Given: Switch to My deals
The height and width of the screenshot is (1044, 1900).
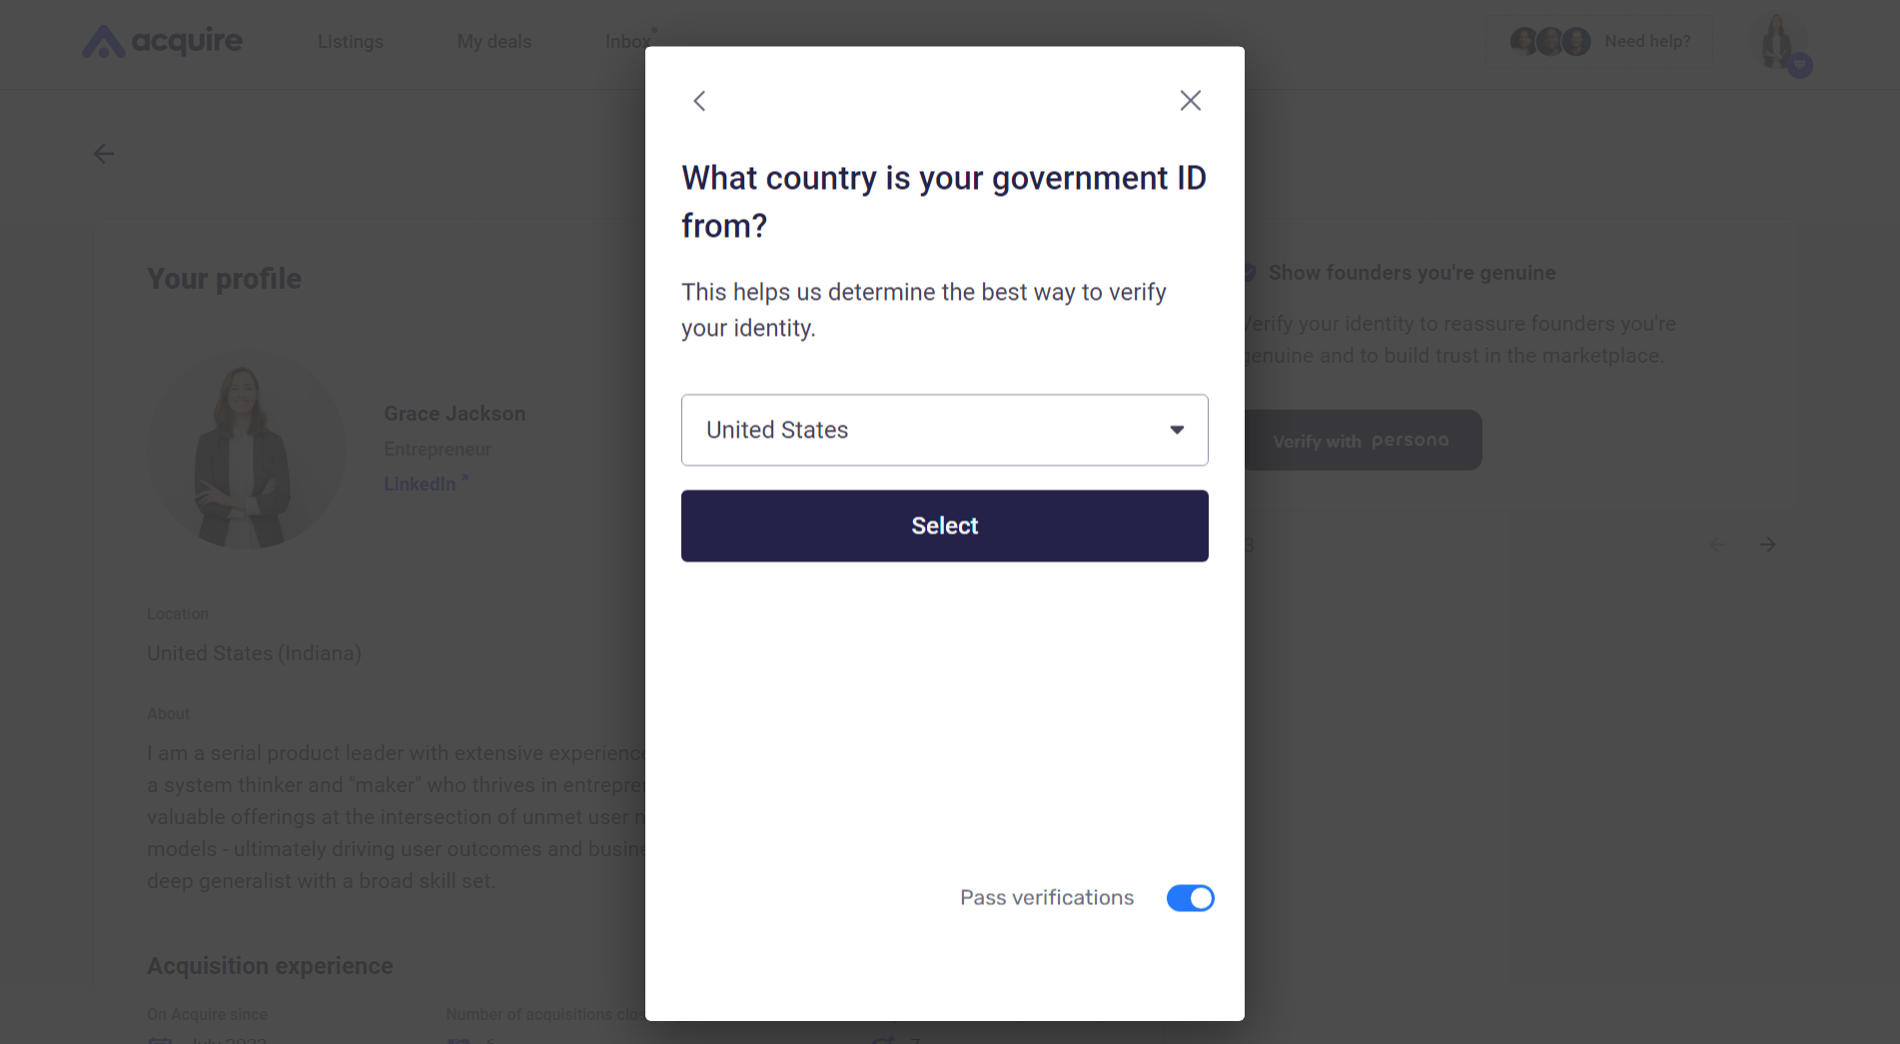Looking at the screenshot, I should pos(493,41).
